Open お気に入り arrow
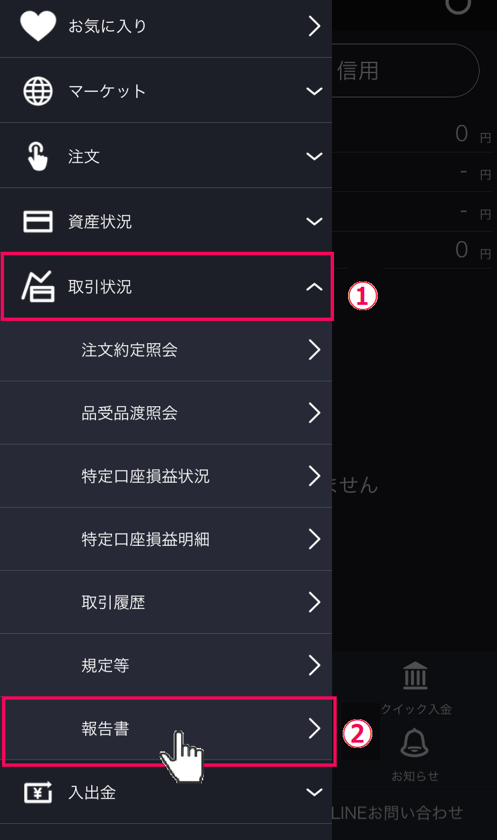The image size is (497, 840). click(315, 26)
